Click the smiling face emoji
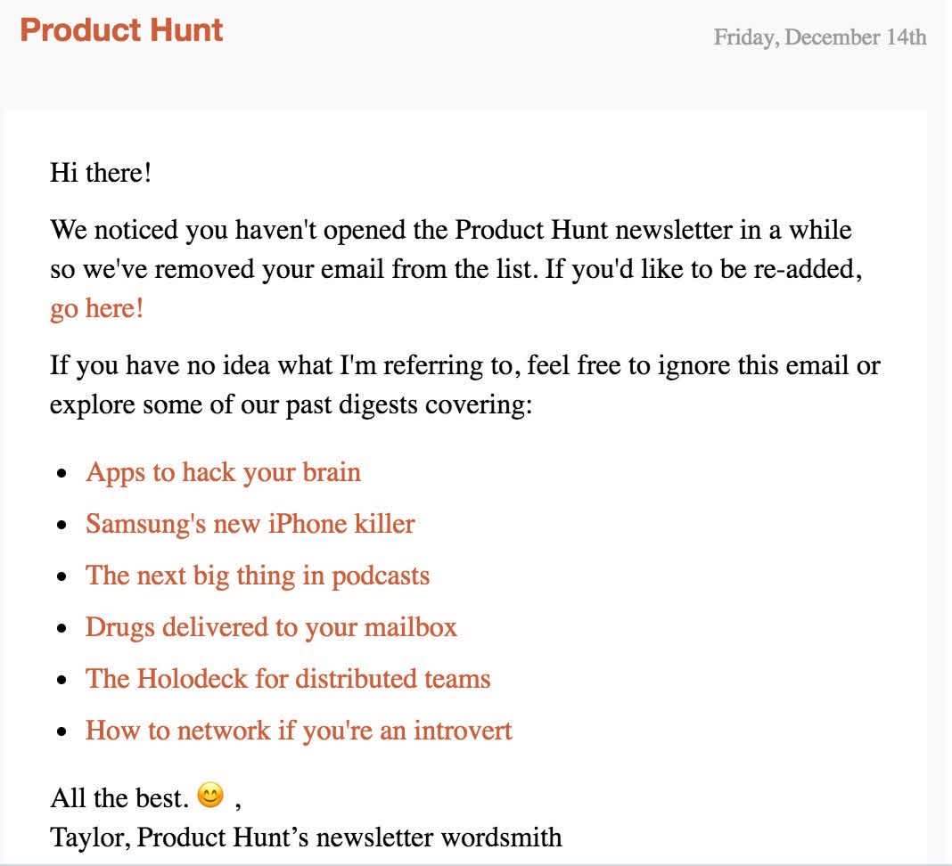The height and width of the screenshot is (866, 952). click(210, 795)
